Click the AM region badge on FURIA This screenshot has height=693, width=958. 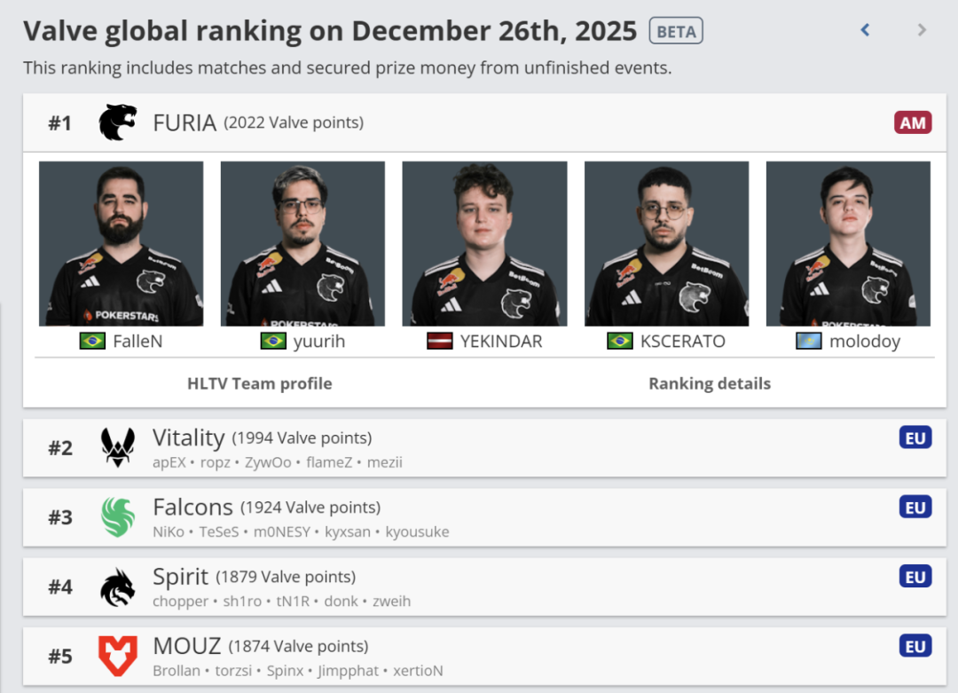(x=913, y=122)
